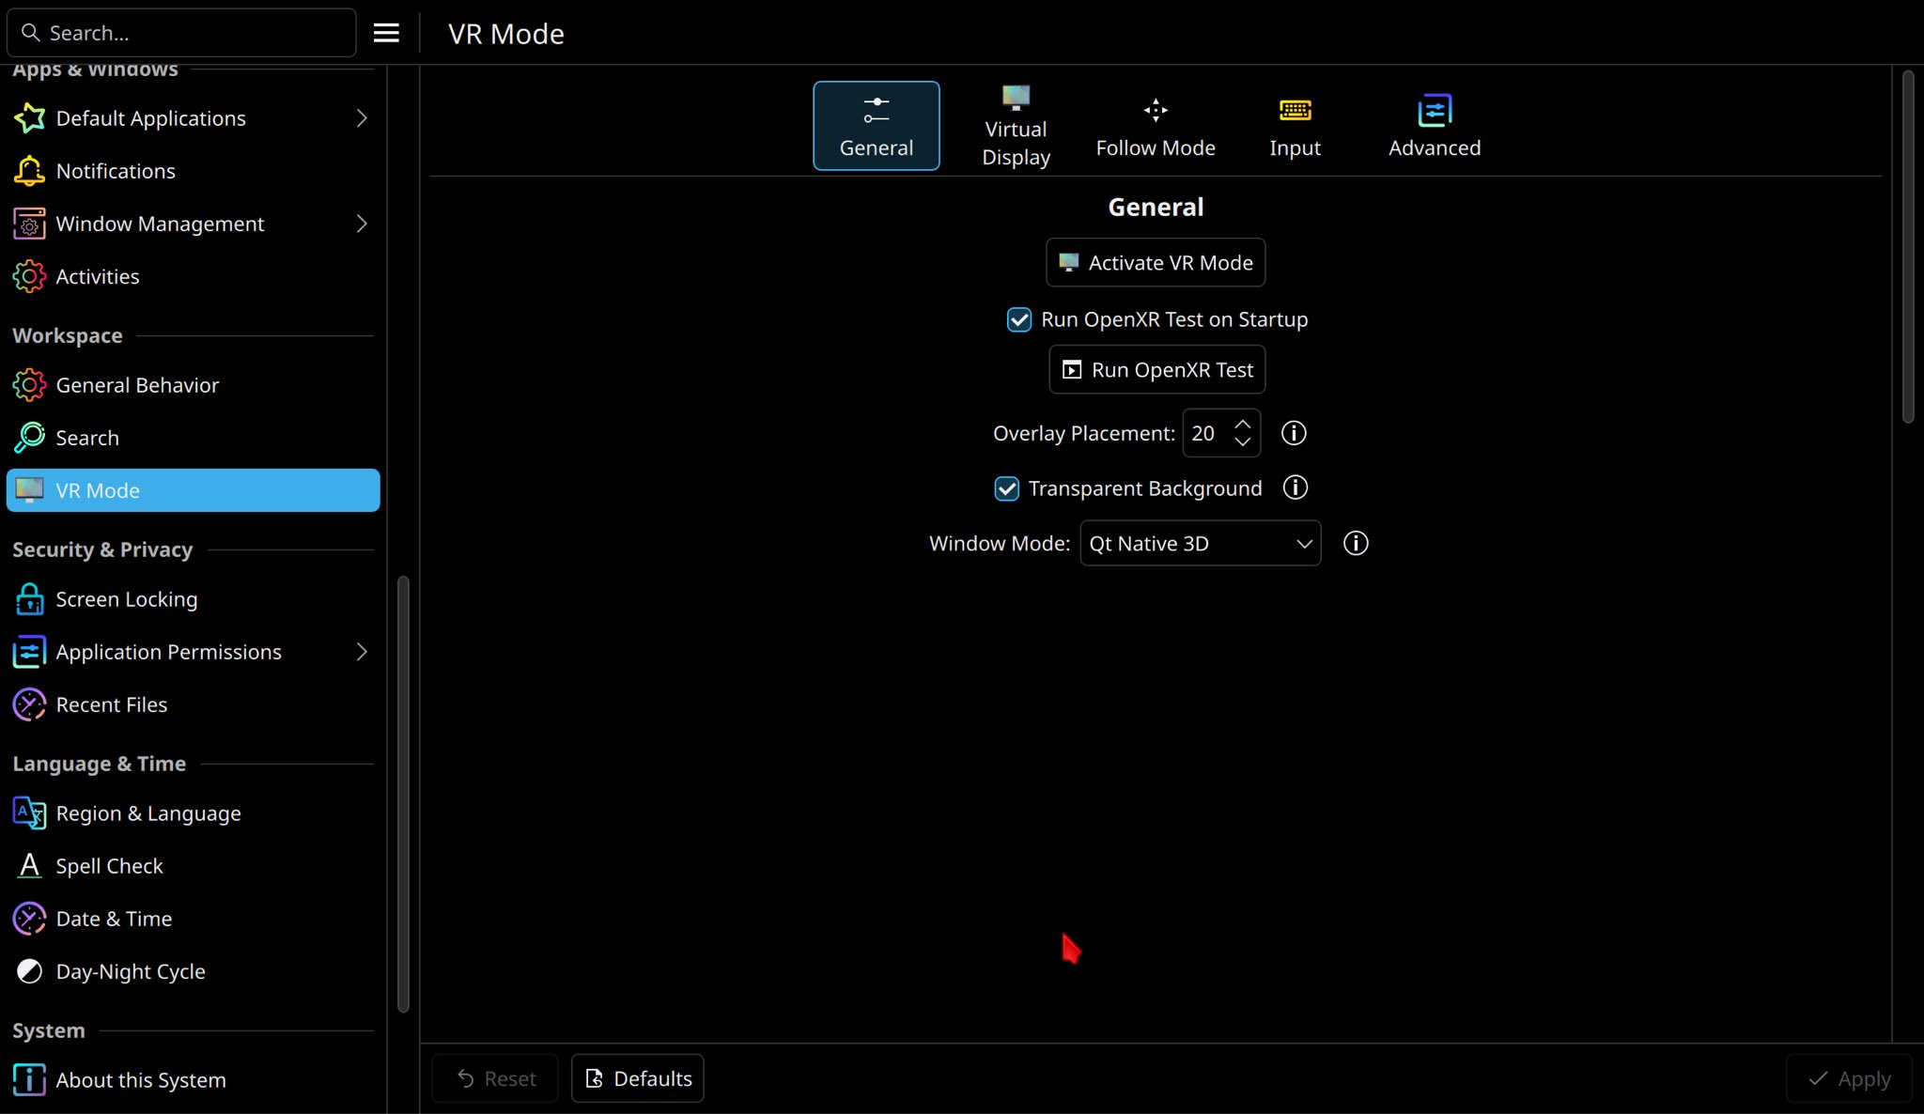
Task: Open Screen Locking padlock item
Action: 126,599
